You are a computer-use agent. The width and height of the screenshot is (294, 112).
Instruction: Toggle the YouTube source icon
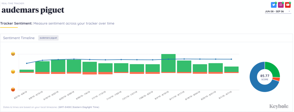[288, 5]
